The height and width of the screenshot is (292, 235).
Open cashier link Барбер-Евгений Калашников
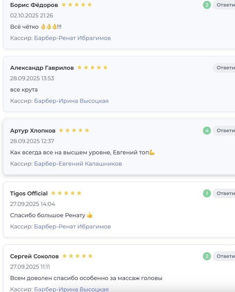point(78,164)
